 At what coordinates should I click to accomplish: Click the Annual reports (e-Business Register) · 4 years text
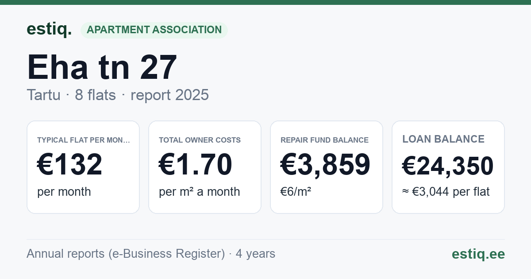point(151,254)
